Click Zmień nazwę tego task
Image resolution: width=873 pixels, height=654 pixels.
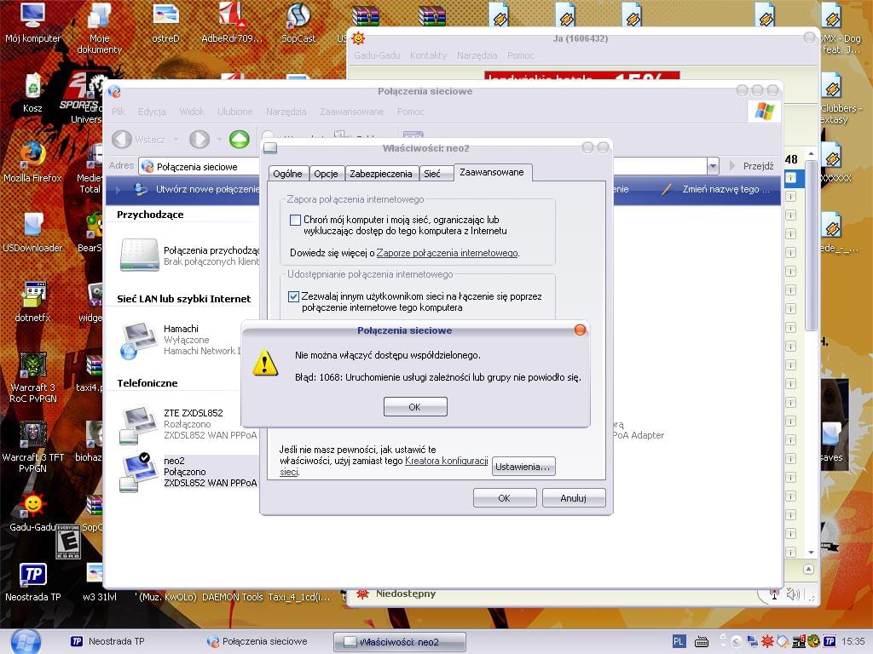pos(716,189)
